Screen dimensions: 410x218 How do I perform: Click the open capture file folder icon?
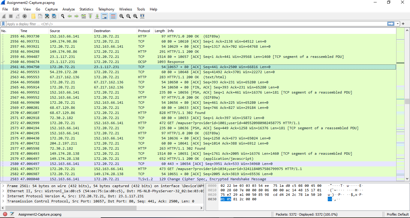pos(33,16)
